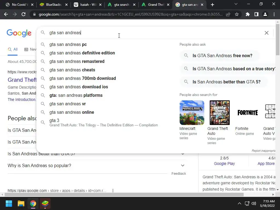
Task: Click the Feedback link
Action: pos(179,174)
